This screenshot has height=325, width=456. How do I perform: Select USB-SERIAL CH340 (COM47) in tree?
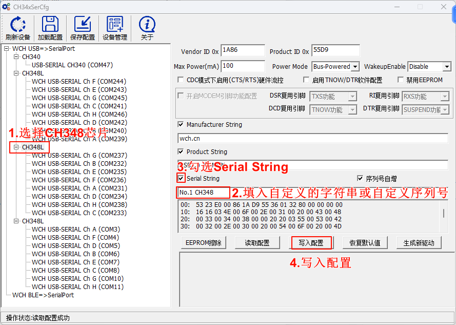72,65
